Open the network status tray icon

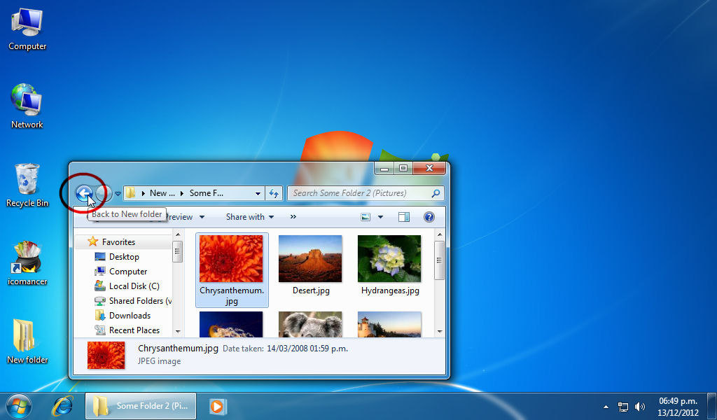(x=622, y=406)
